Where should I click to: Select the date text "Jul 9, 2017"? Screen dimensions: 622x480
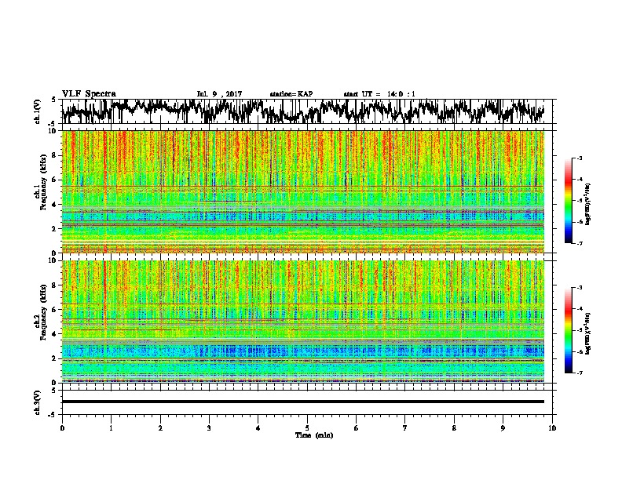[219, 94]
